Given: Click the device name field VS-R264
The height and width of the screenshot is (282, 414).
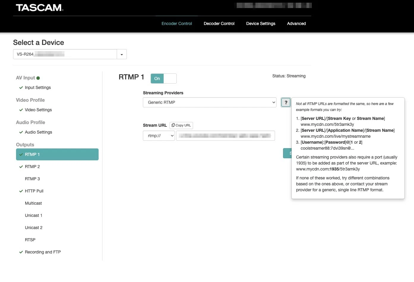Looking at the screenshot, I should pyautogui.click(x=65, y=54).
